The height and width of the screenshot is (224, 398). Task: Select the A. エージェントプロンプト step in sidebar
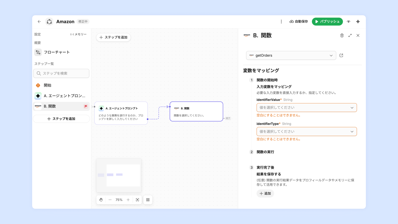(x=61, y=96)
